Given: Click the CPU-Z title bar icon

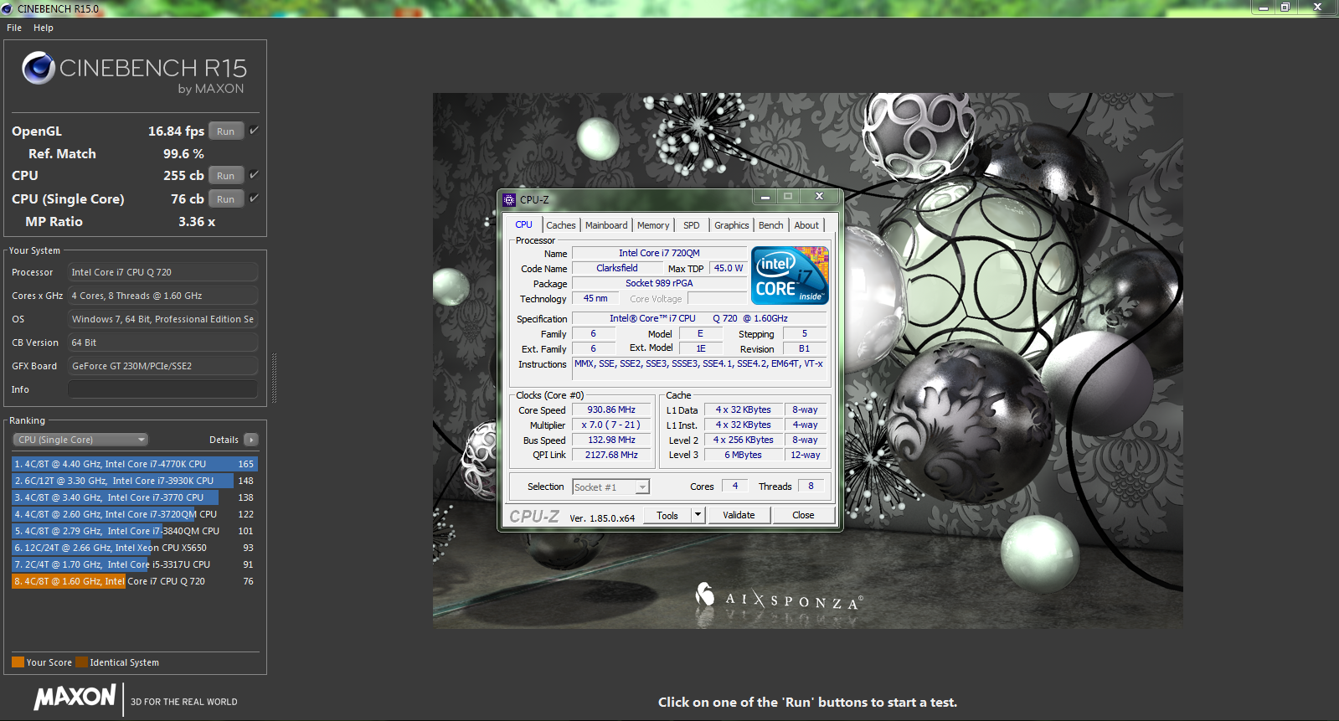Looking at the screenshot, I should pyautogui.click(x=509, y=199).
